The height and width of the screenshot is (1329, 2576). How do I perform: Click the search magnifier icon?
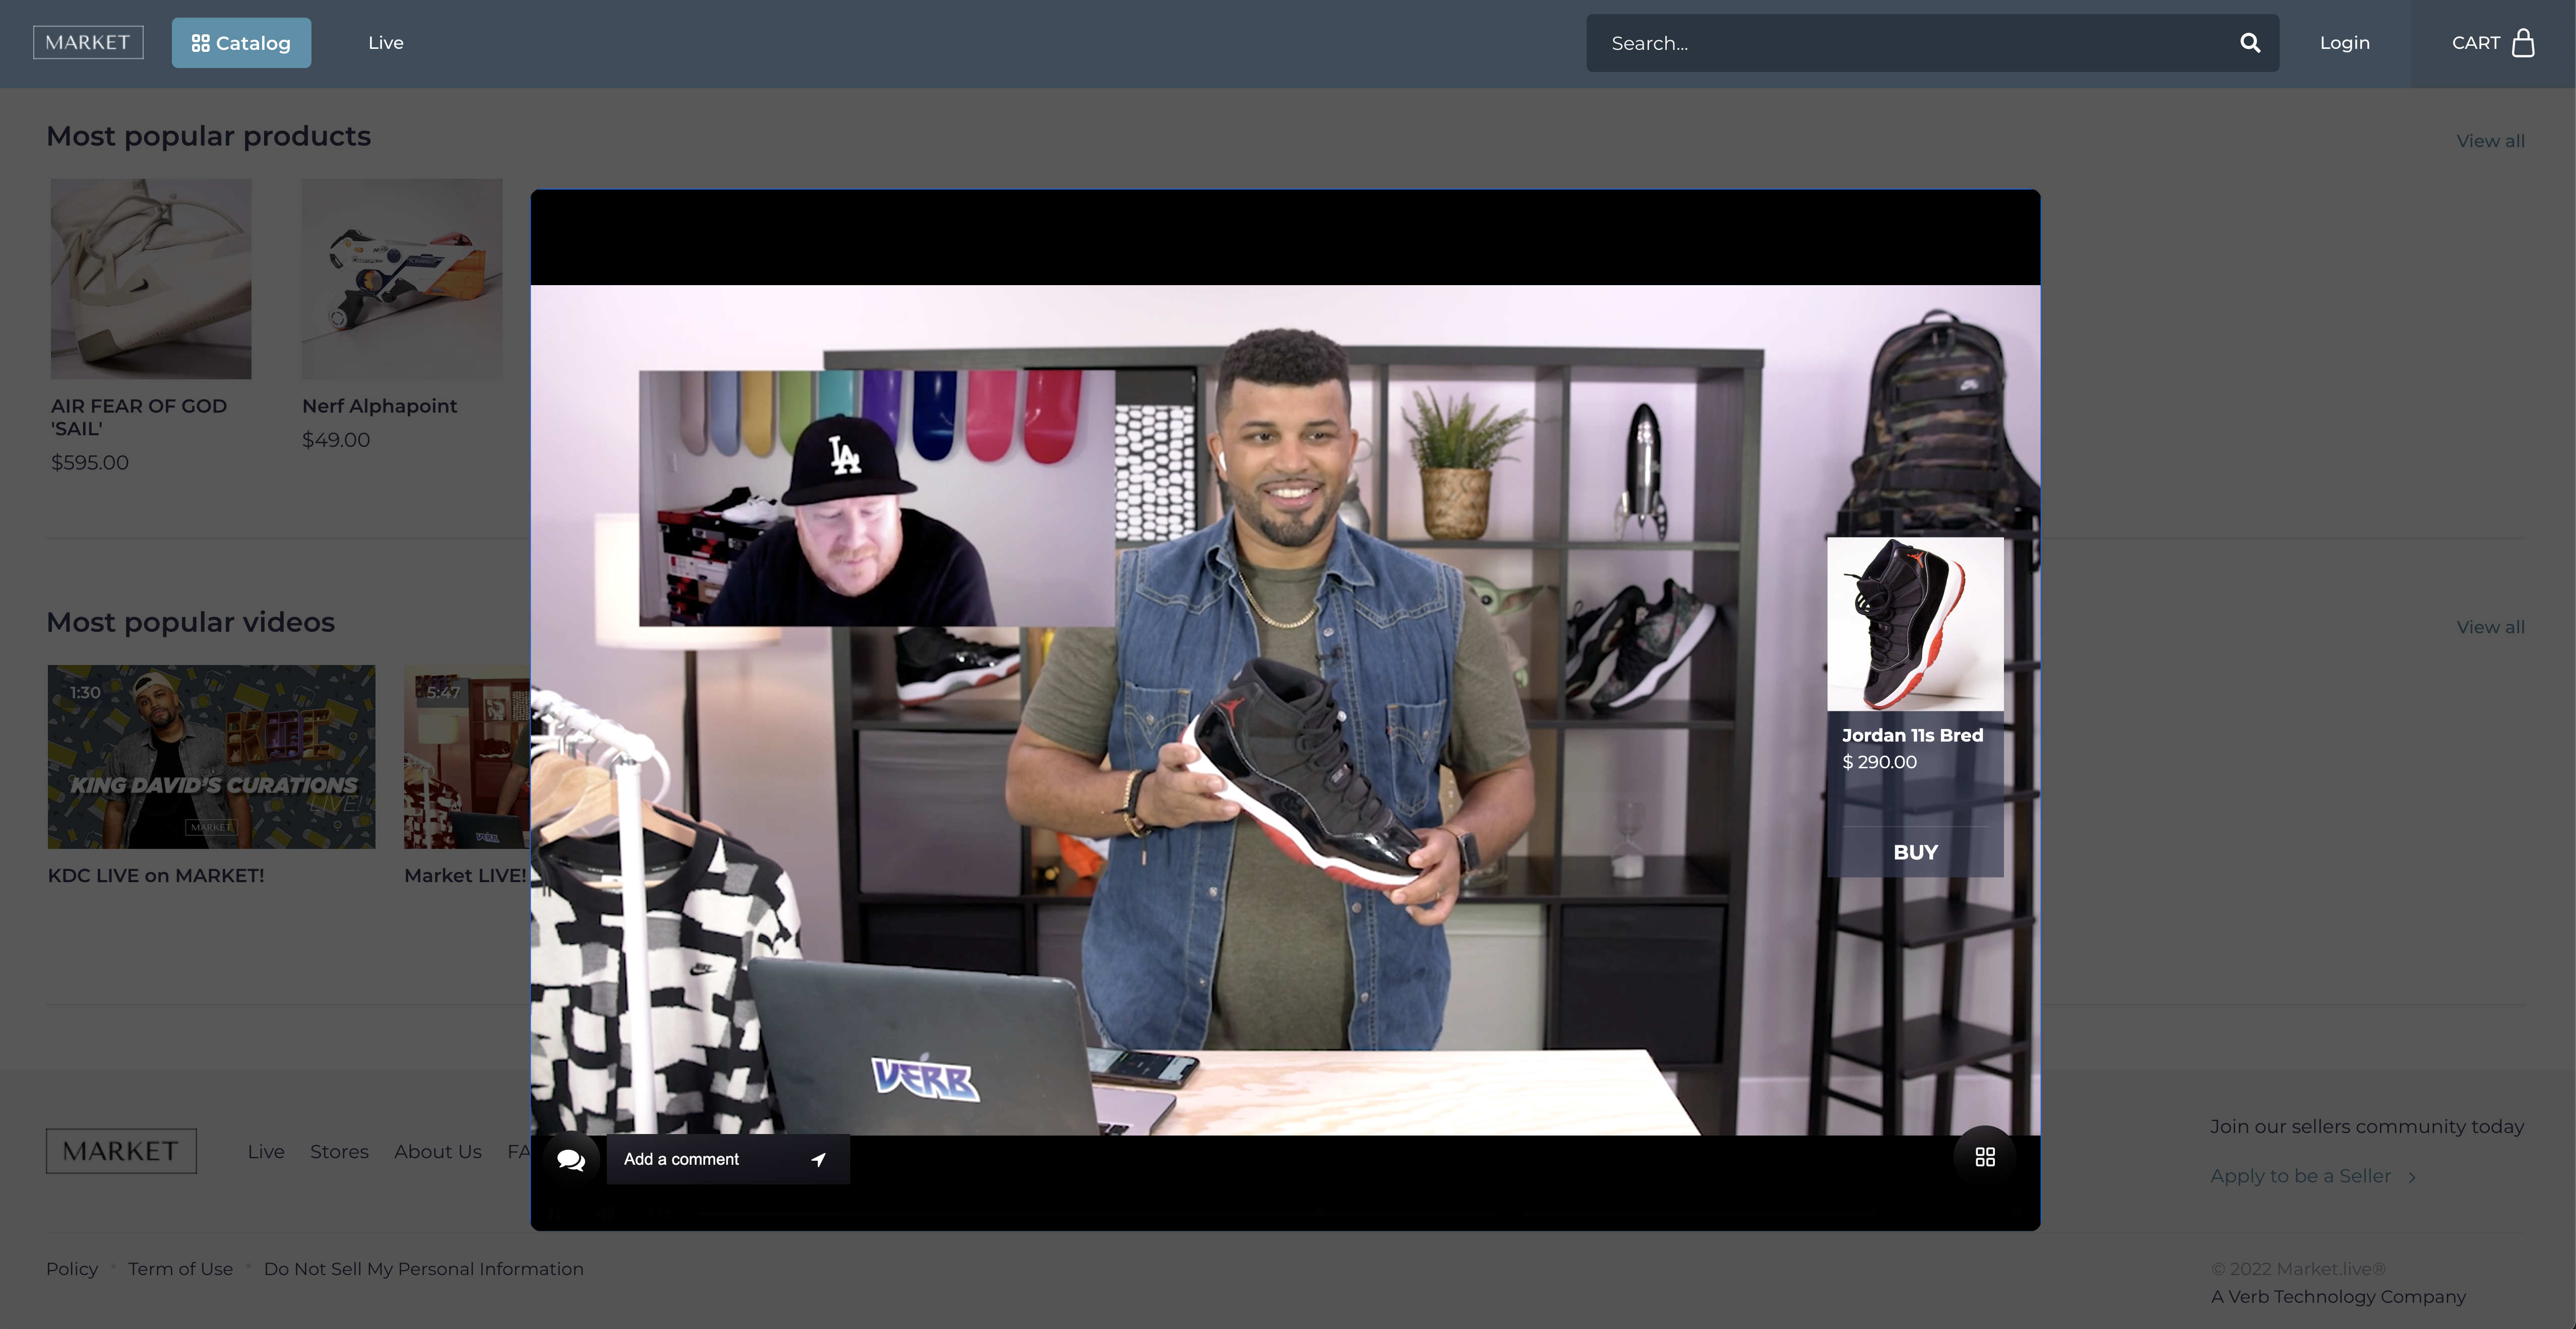coord(2250,43)
